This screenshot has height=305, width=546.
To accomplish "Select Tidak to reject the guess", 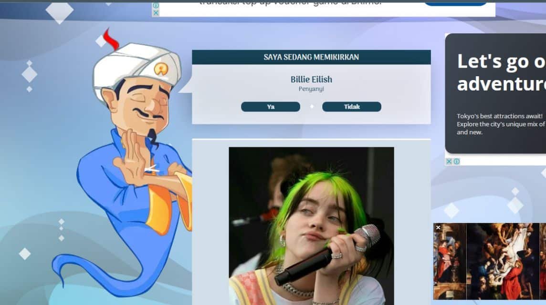I will [x=352, y=106].
